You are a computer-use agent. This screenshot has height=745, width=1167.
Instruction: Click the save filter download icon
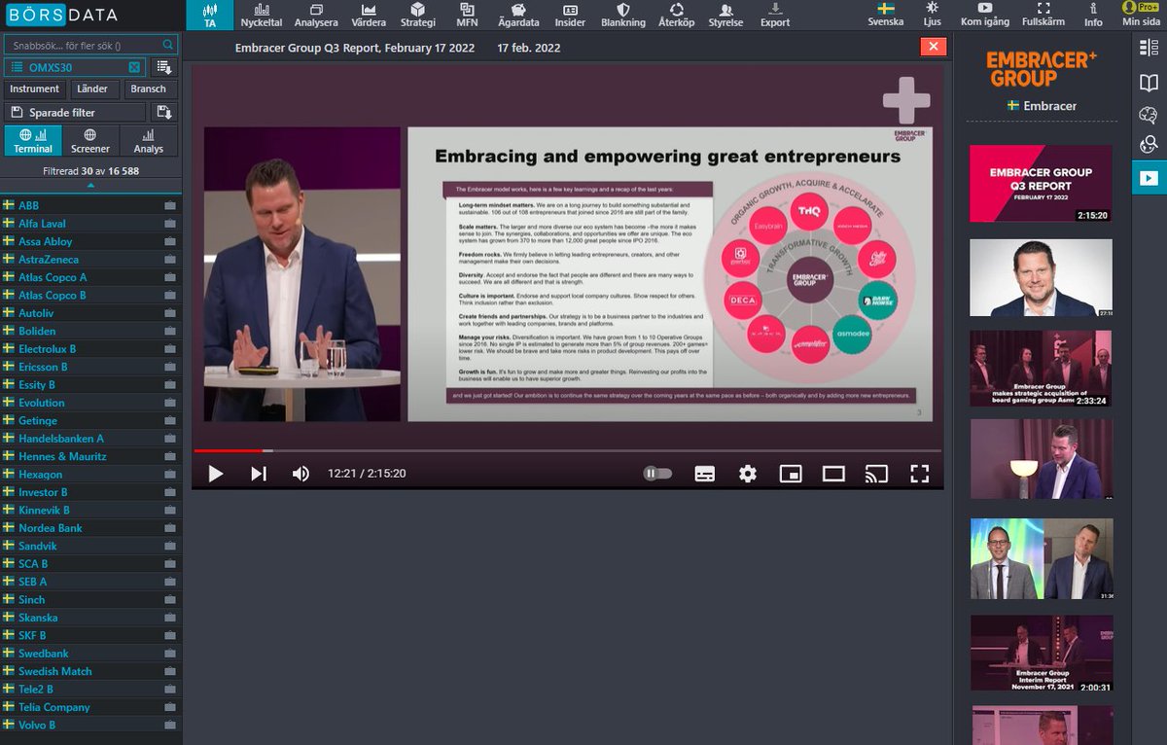click(164, 112)
